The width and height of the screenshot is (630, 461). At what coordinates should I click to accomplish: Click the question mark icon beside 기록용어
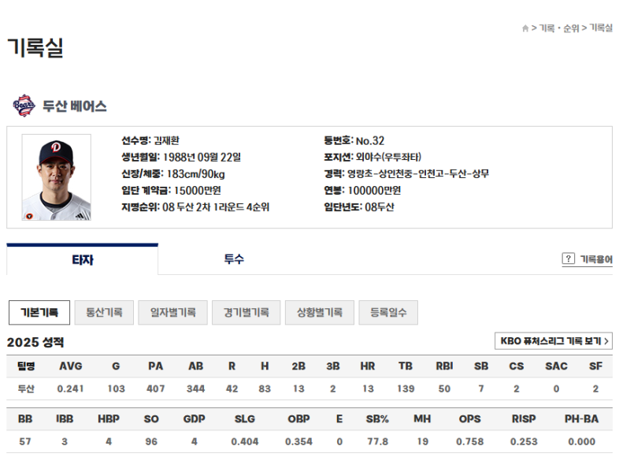[x=568, y=258]
